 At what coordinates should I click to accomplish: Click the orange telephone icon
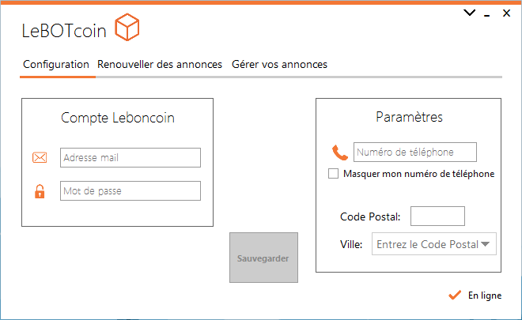pos(339,152)
